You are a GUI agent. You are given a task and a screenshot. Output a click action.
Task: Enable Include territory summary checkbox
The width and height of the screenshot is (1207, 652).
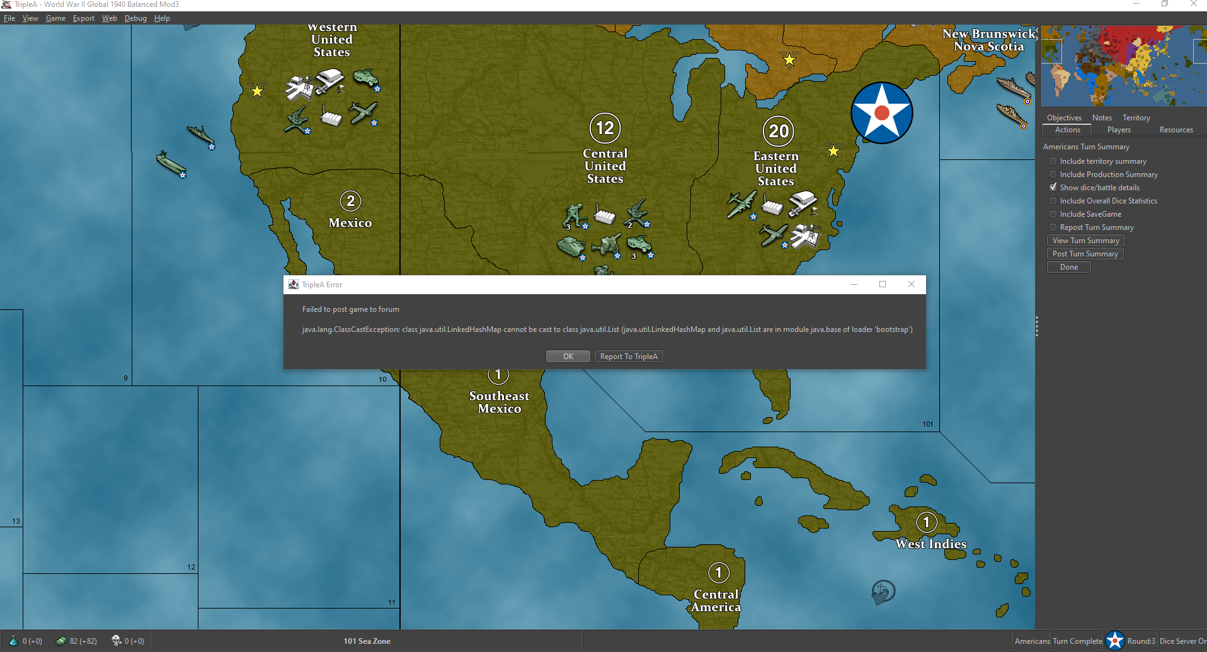coord(1053,161)
